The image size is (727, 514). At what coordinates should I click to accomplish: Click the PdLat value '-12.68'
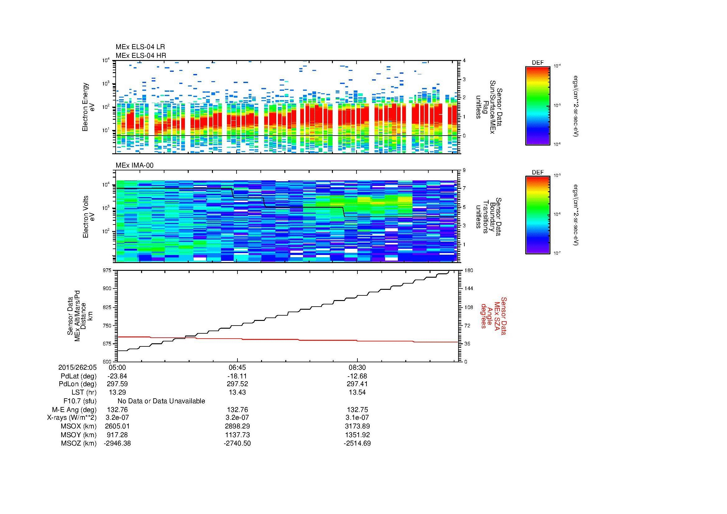pyautogui.click(x=357, y=376)
